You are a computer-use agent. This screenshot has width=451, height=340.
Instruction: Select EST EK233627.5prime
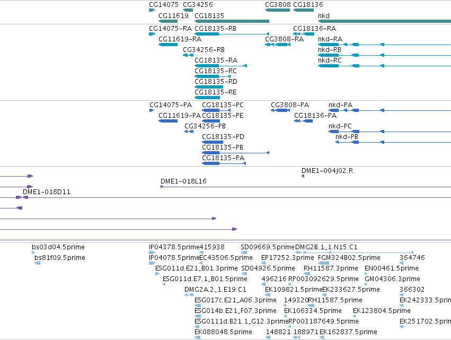(x=324, y=295)
